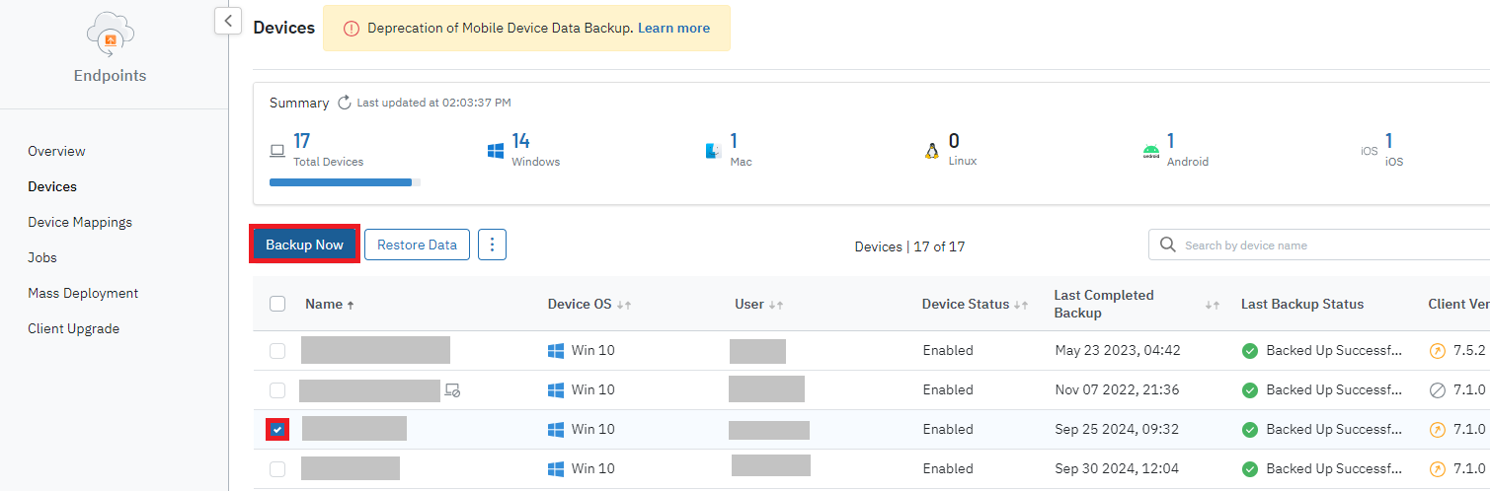
Task: Click the search magnifier icon
Action: point(1167,245)
